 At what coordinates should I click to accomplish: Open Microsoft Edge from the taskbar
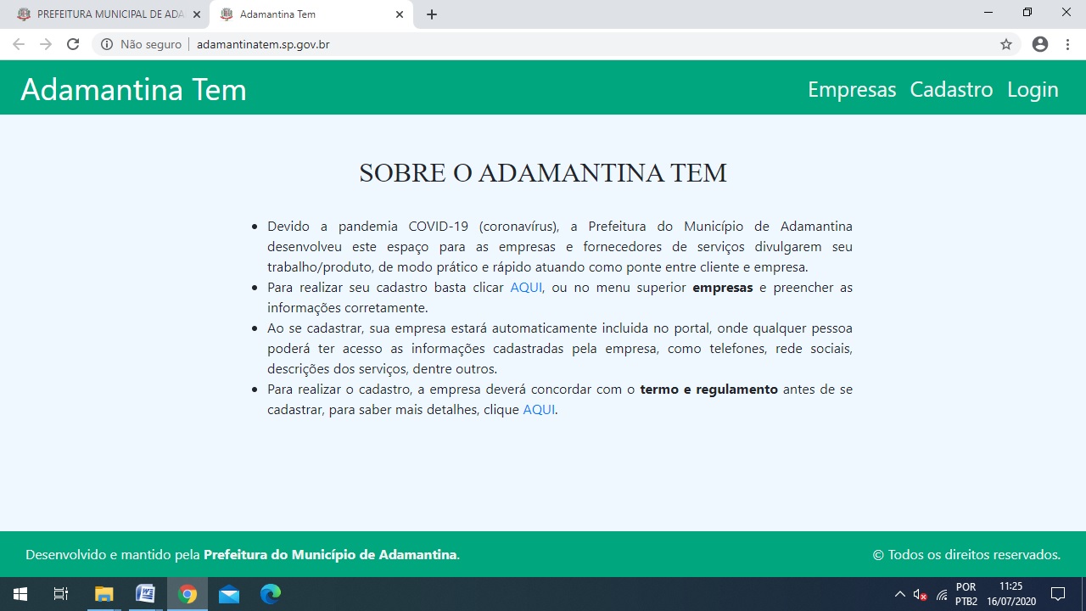269,593
